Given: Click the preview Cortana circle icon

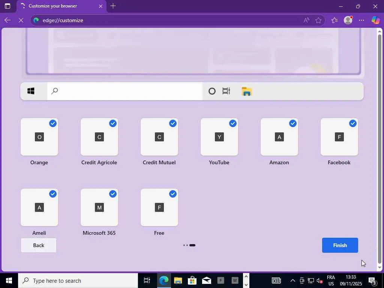Looking at the screenshot, I should (212, 91).
